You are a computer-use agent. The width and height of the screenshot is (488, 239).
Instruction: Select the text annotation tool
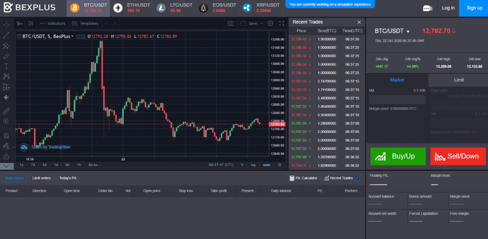pyautogui.click(x=6, y=66)
